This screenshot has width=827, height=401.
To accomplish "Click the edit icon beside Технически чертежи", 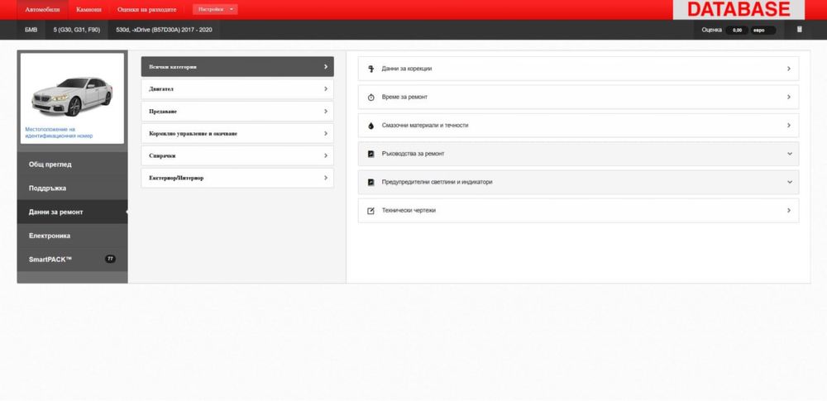I will [x=370, y=211].
